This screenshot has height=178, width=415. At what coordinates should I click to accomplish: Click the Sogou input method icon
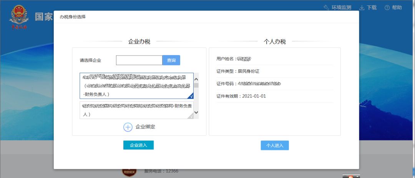350,176
